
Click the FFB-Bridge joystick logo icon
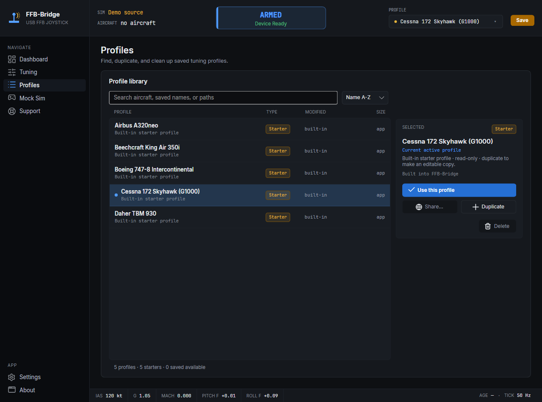[x=15, y=18]
